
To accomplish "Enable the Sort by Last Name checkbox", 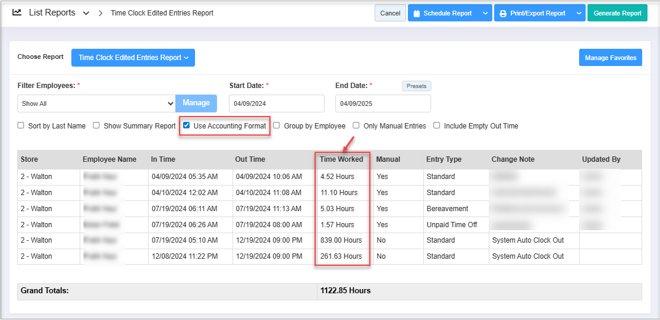I will coord(21,126).
